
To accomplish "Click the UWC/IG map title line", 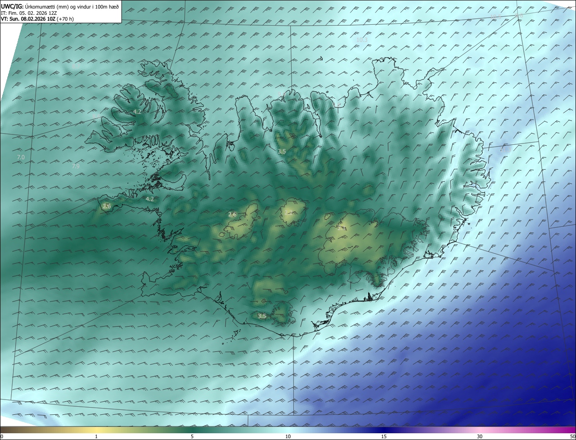I will [x=60, y=6].
